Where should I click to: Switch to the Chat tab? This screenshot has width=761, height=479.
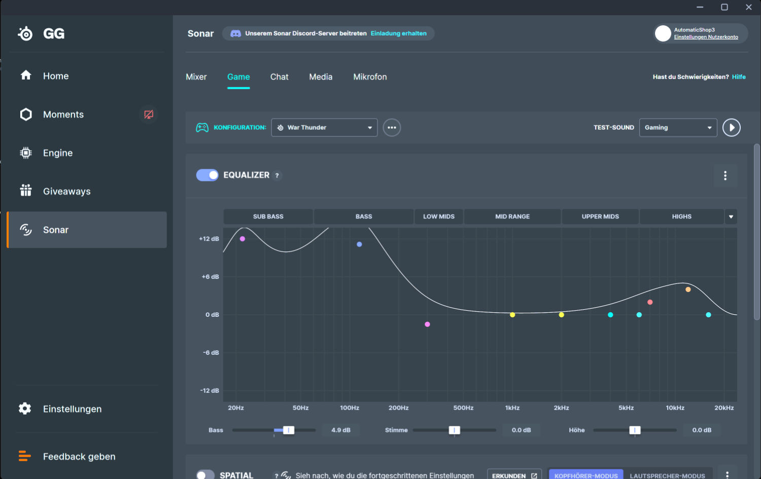[280, 77]
